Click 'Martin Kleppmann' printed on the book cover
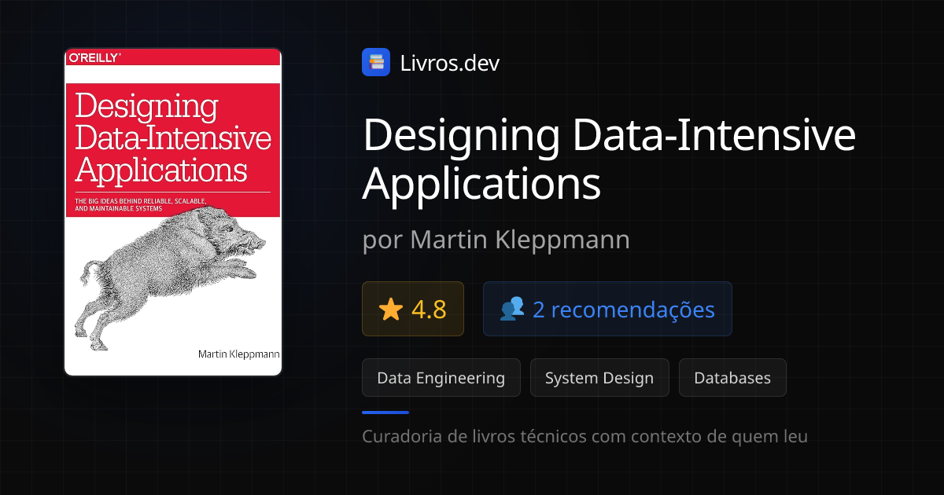 coord(238,355)
